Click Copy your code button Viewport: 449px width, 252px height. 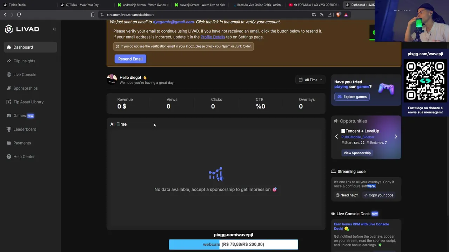point(379,195)
